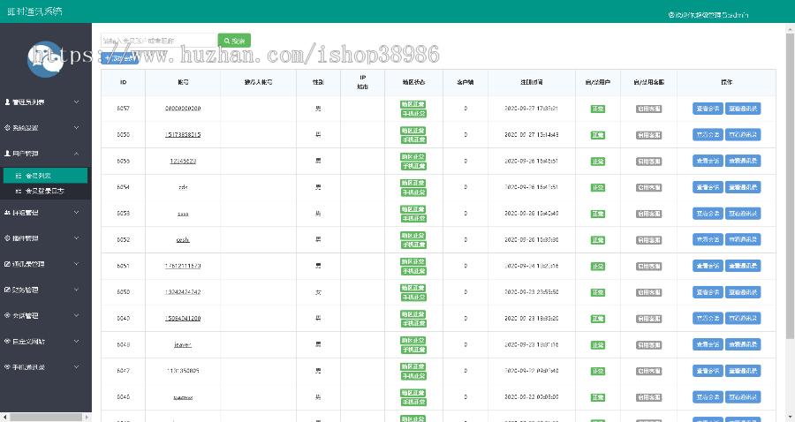The width and height of the screenshot is (795, 422).
Task: Toggle the green 正常 status for ID 6057
Action: pyautogui.click(x=598, y=109)
